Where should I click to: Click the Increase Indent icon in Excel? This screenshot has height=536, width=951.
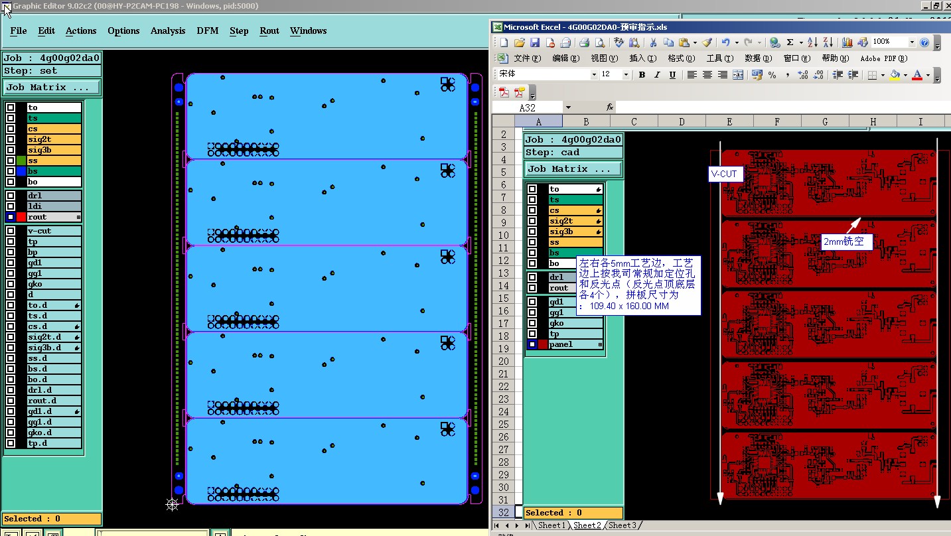853,75
